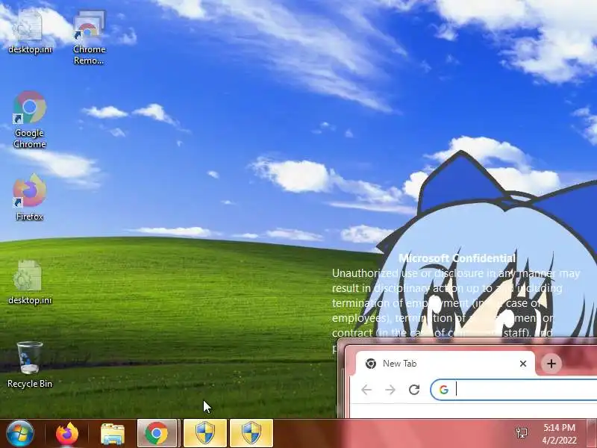Click the second shield taskbar button
The width and height of the screenshot is (597, 448).
[x=251, y=434]
